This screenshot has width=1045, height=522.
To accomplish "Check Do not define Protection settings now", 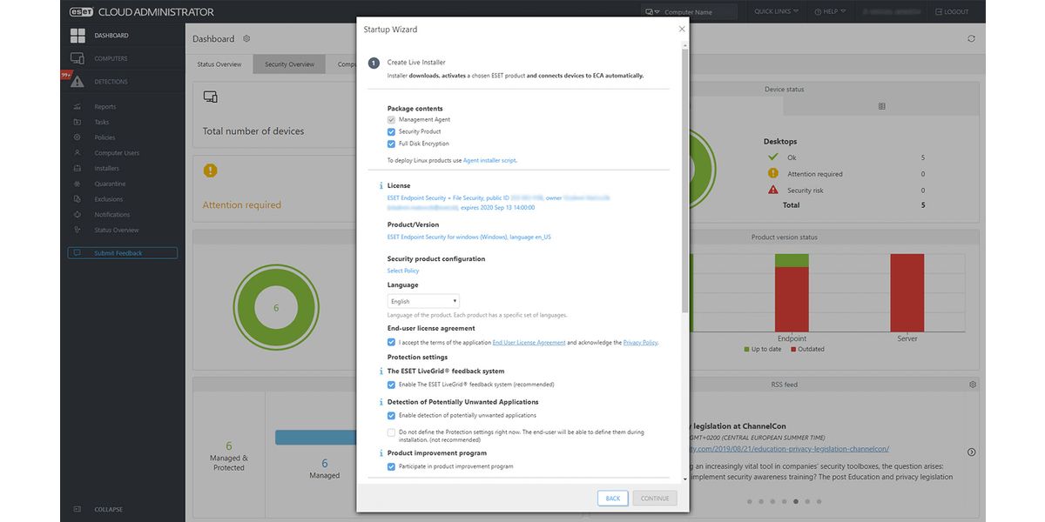I will click(391, 432).
